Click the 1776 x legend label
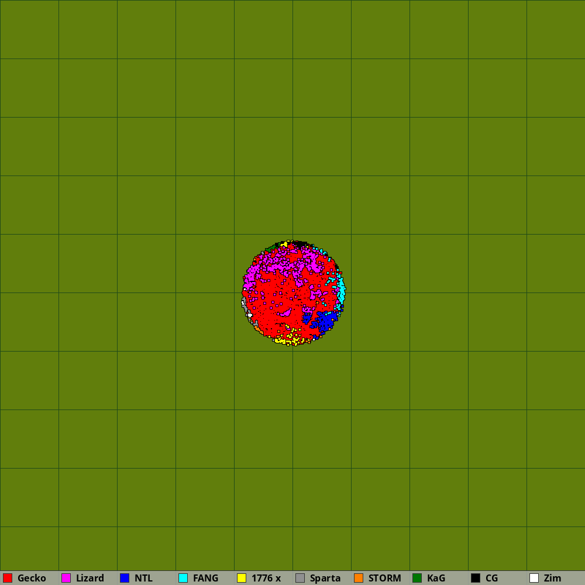Viewport: 585px width, 585px height. pyautogui.click(x=266, y=578)
